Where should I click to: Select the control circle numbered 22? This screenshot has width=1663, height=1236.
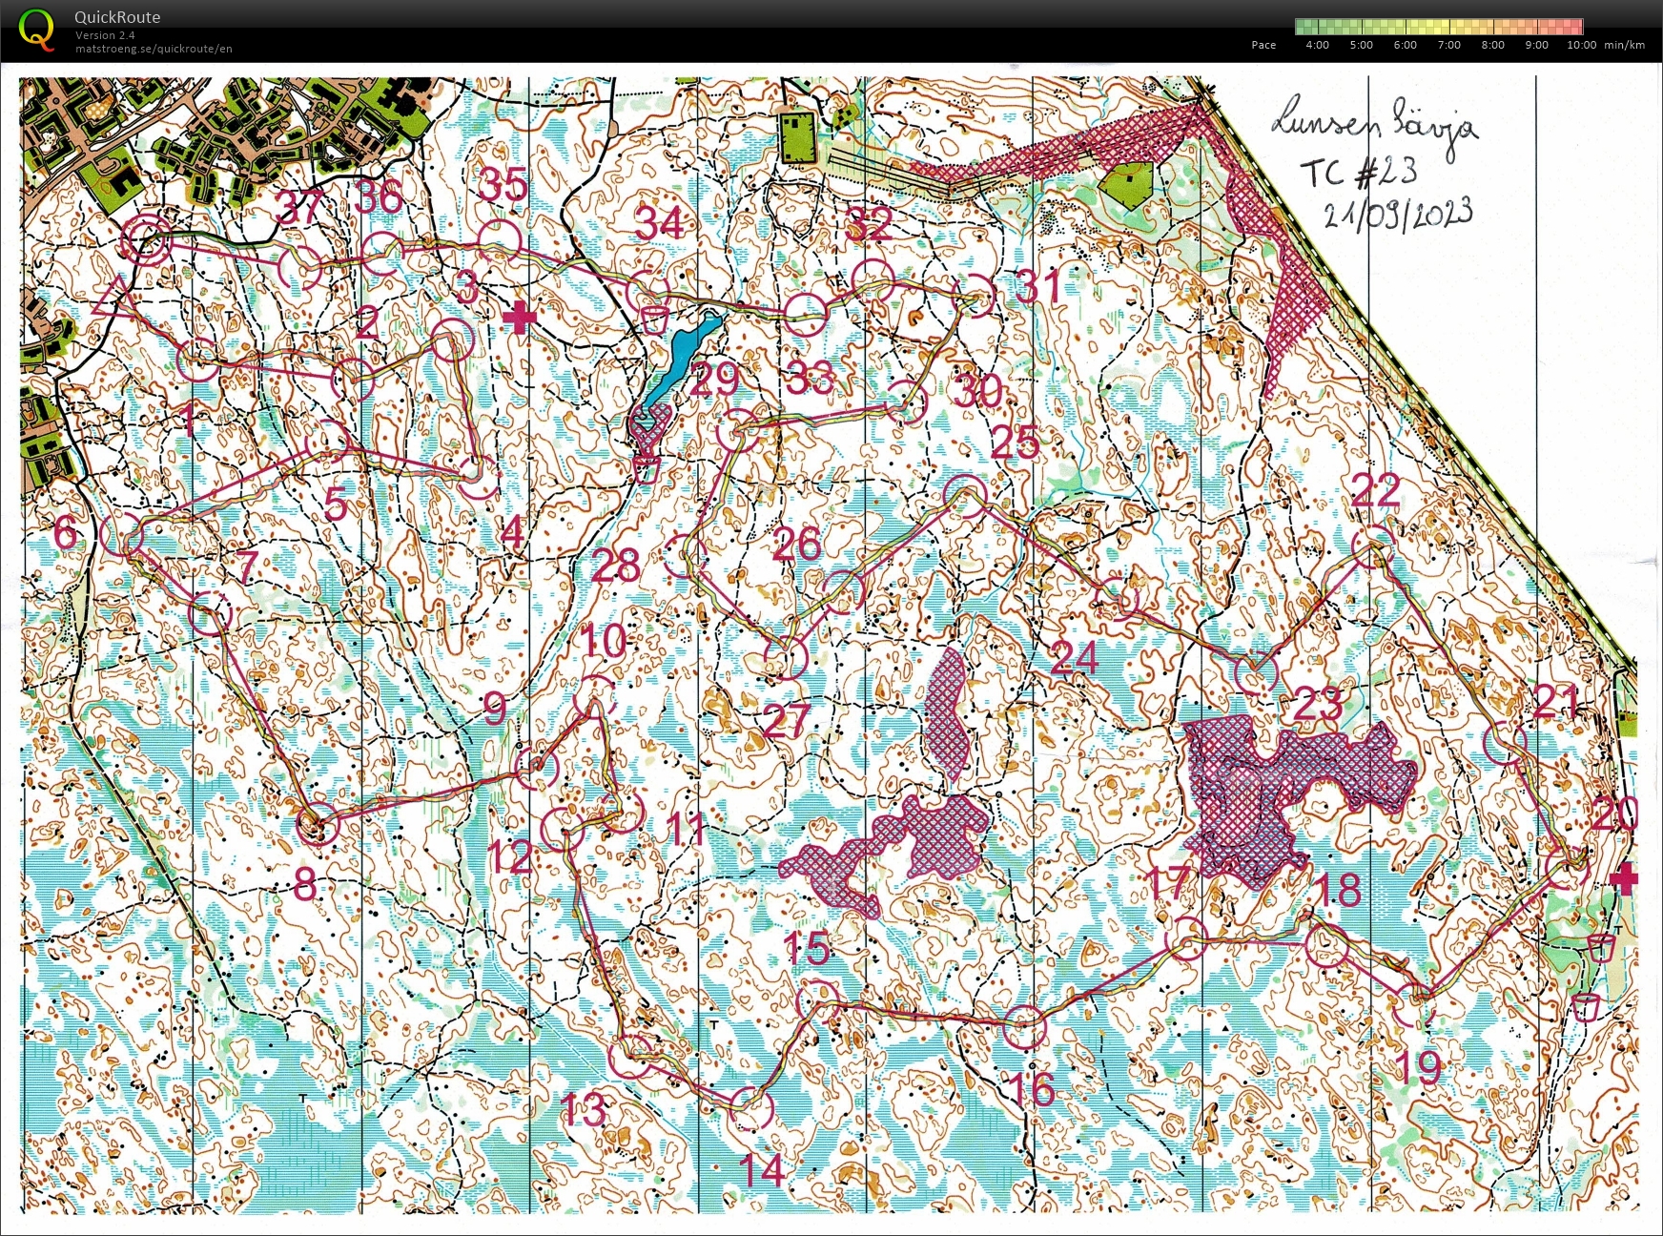pyautogui.click(x=1373, y=547)
